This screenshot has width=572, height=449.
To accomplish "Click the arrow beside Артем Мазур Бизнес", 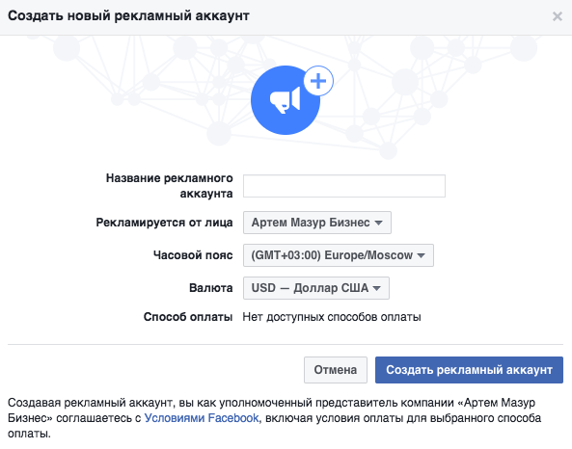I will (379, 223).
